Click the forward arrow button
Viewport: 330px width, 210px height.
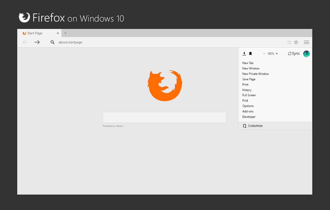37,42
